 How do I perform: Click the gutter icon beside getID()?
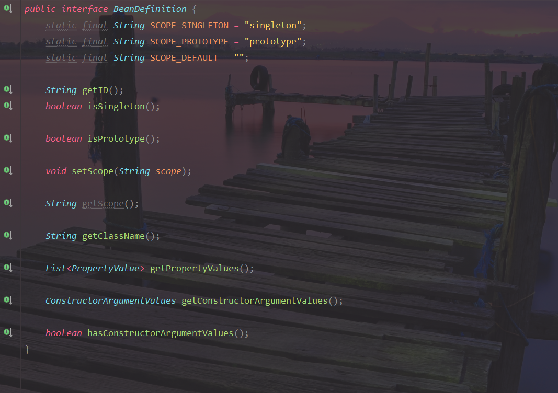point(8,89)
